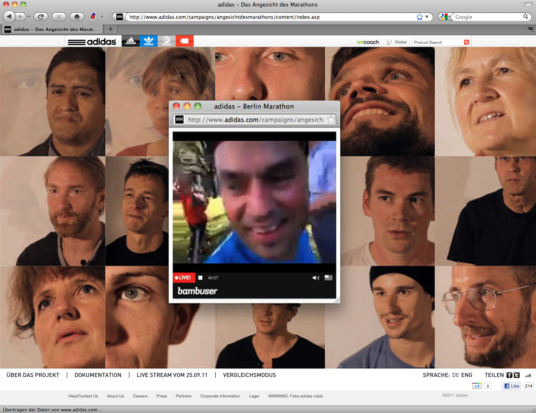Bookmark the popup page with its star icon
Screen dimensions: 536x413
[331, 120]
